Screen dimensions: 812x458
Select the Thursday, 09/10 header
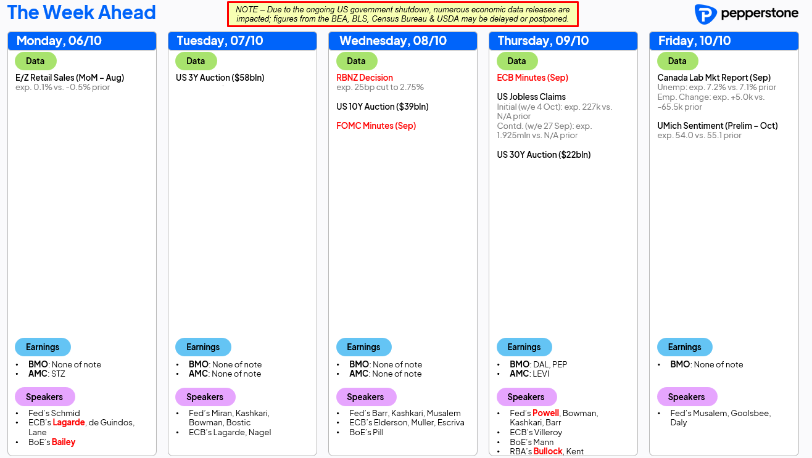point(563,41)
